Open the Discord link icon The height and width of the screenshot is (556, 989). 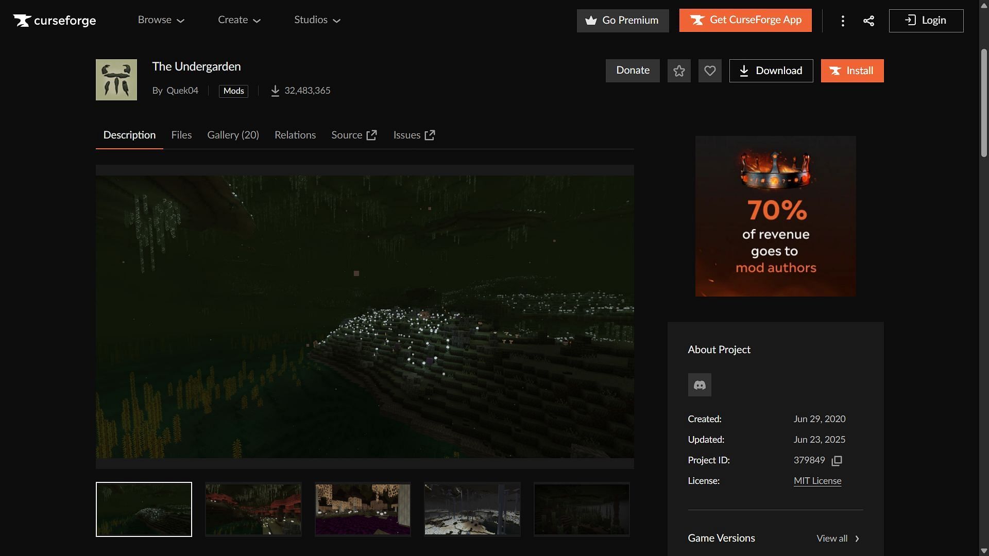click(700, 385)
